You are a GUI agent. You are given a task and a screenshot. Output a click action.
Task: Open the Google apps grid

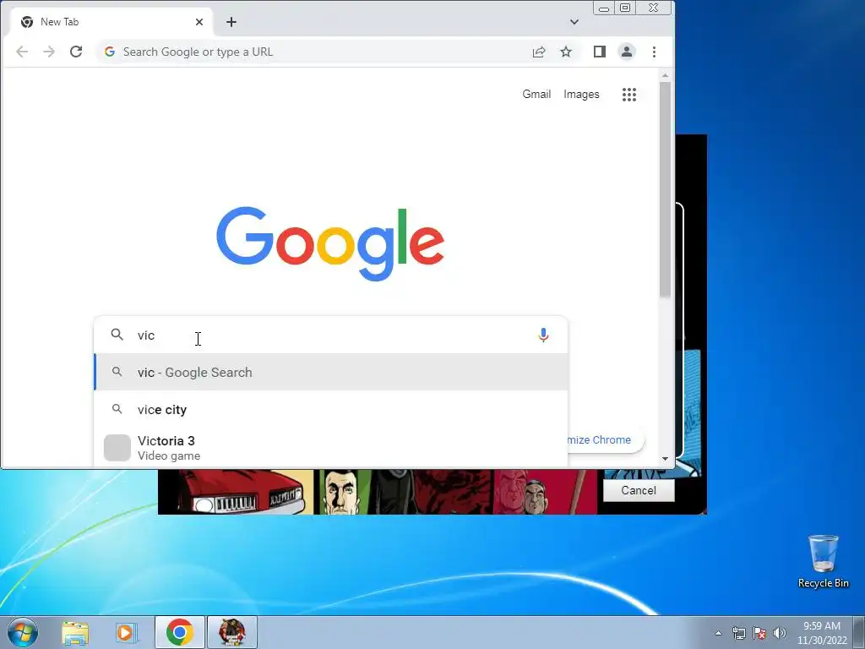point(628,95)
